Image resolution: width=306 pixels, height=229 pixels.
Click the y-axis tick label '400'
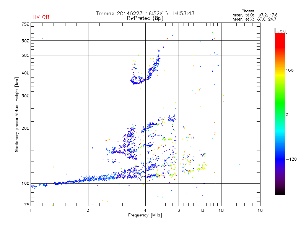25,73
